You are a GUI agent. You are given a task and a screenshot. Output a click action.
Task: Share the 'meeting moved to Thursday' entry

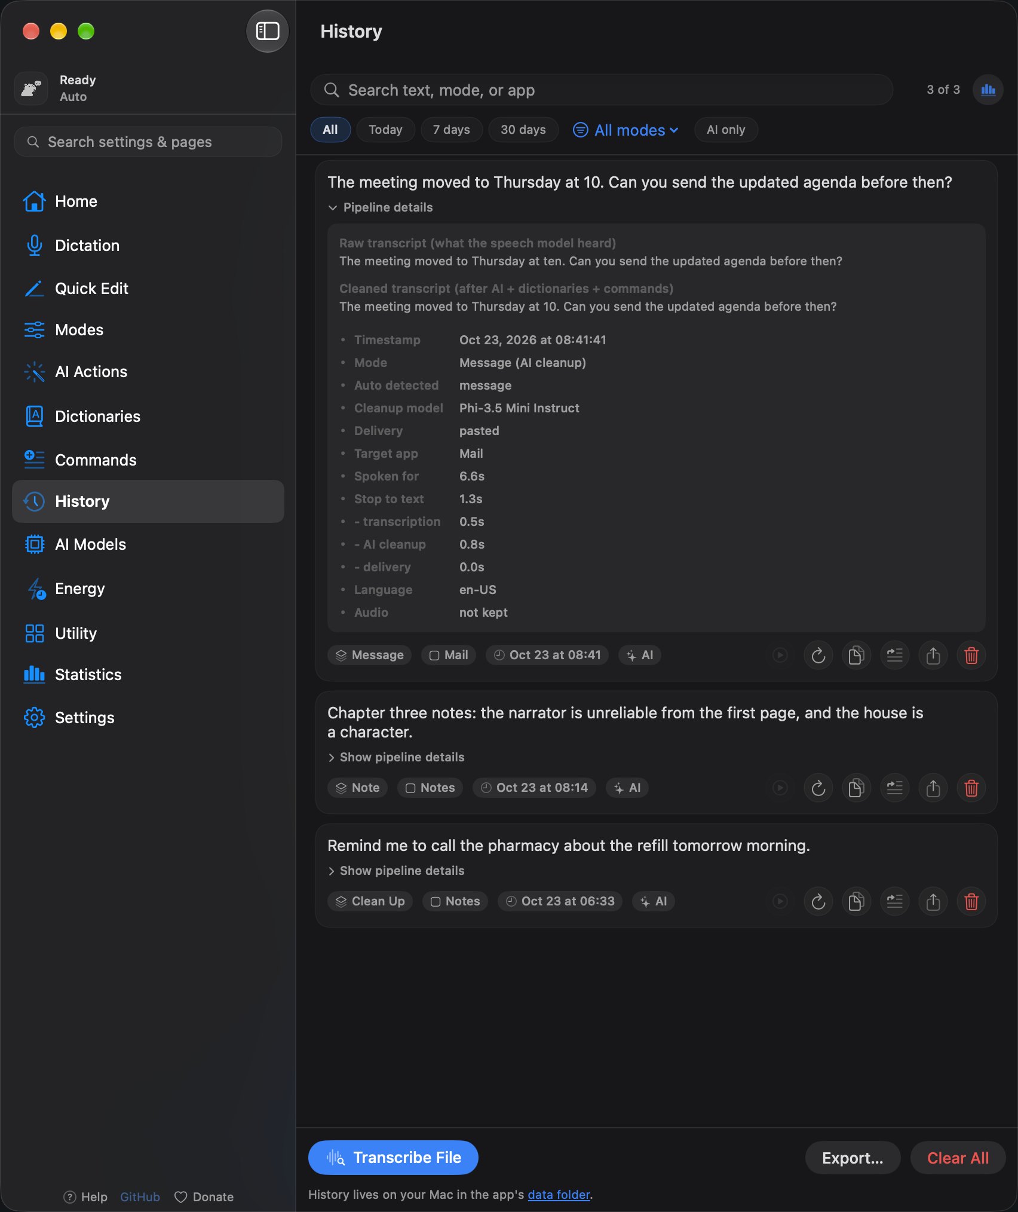pyautogui.click(x=933, y=656)
